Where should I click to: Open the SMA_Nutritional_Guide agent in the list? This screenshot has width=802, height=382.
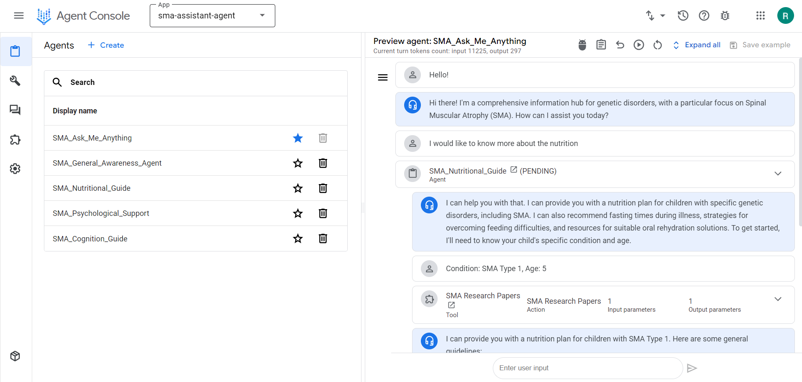(x=92, y=188)
